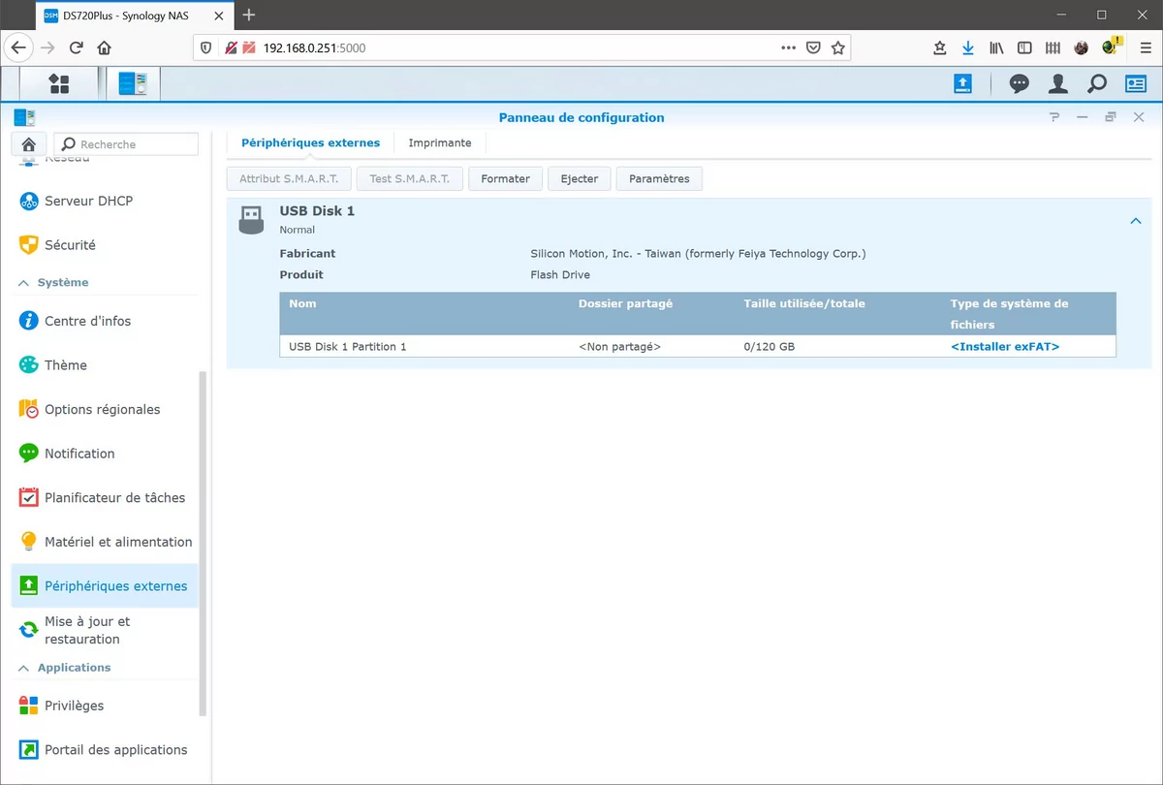Switch to the Imprimante tab
The image size is (1163, 785).
pos(440,142)
